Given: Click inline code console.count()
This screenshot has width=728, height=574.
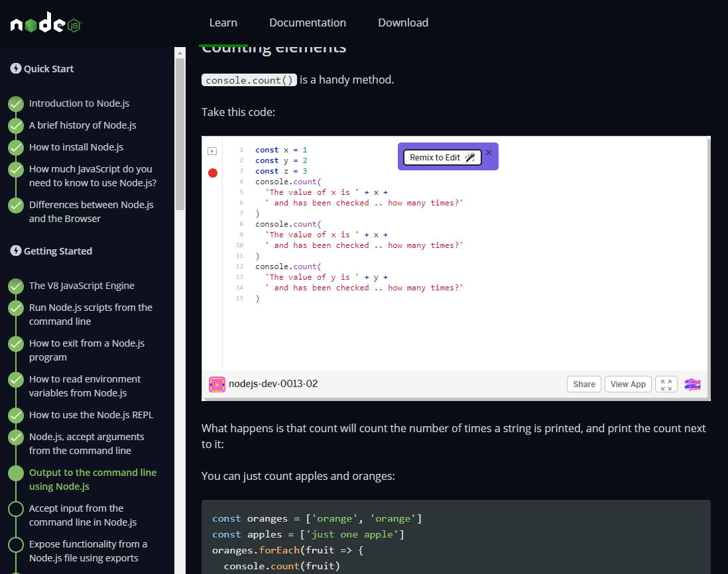Looking at the screenshot, I should pyautogui.click(x=249, y=80).
